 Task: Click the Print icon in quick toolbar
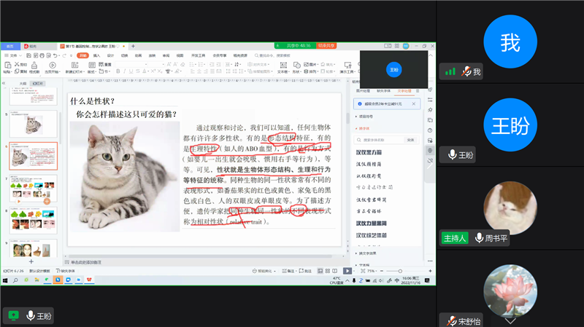(42, 55)
